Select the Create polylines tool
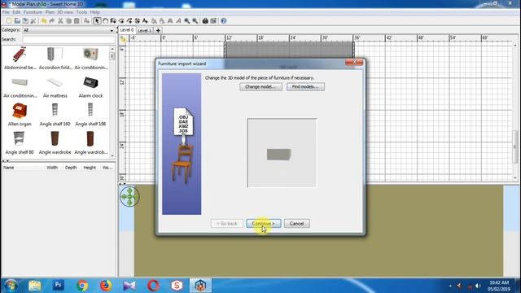The width and height of the screenshot is (521, 293). (129, 21)
